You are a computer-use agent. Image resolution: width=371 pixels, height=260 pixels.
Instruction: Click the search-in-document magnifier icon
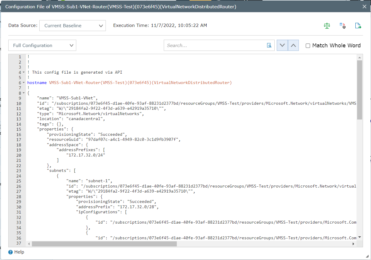(x=269, y=45)
